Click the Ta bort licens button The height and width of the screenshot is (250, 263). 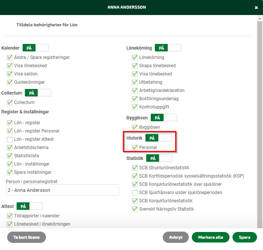pyautogui.click(x=26, y=237)
